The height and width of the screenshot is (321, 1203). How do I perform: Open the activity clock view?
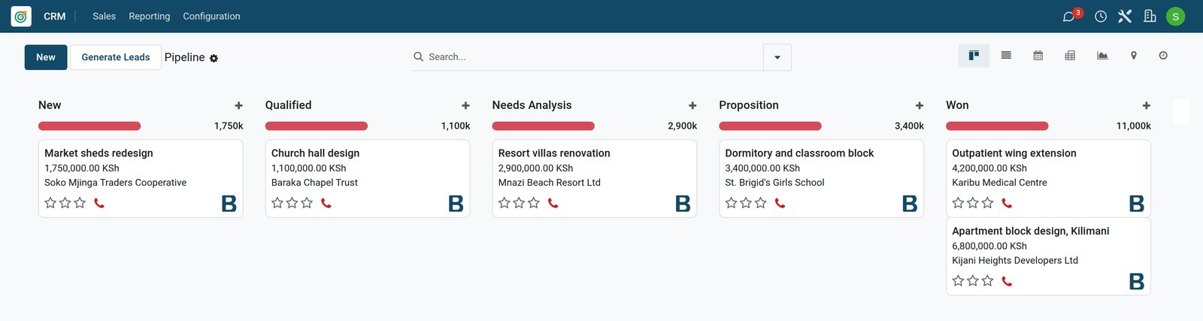click(1163, 56)
